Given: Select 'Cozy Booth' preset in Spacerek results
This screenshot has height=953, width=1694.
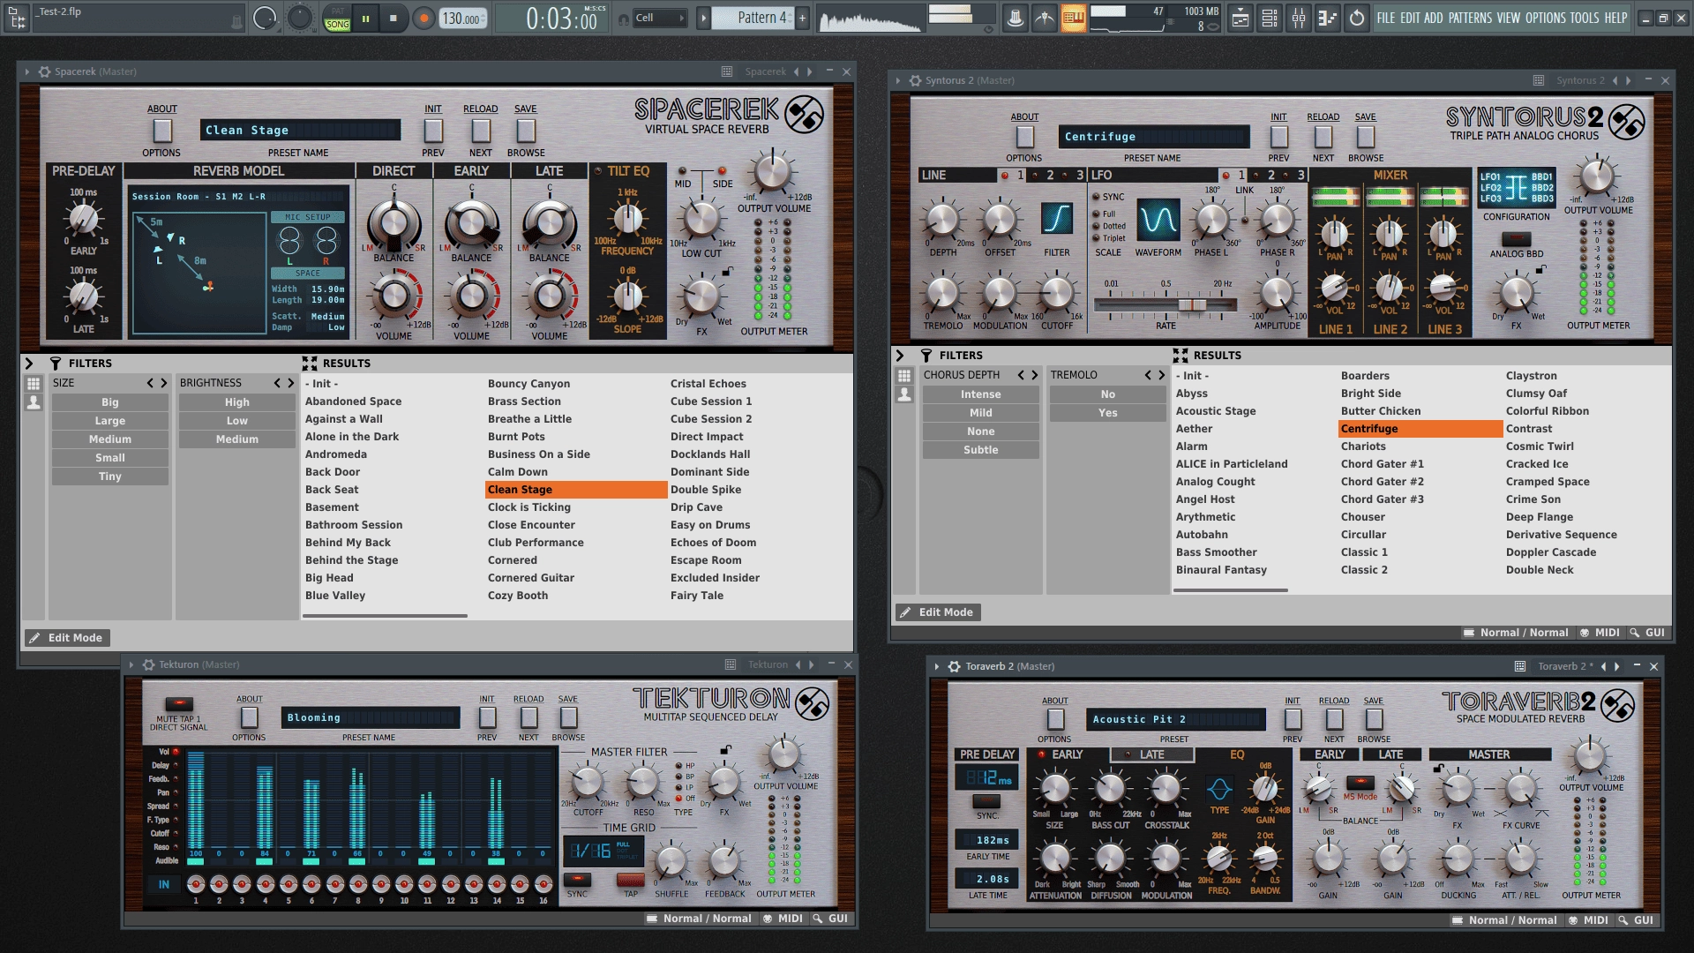Looking at the screenshot, I should [x=518, y=596].
